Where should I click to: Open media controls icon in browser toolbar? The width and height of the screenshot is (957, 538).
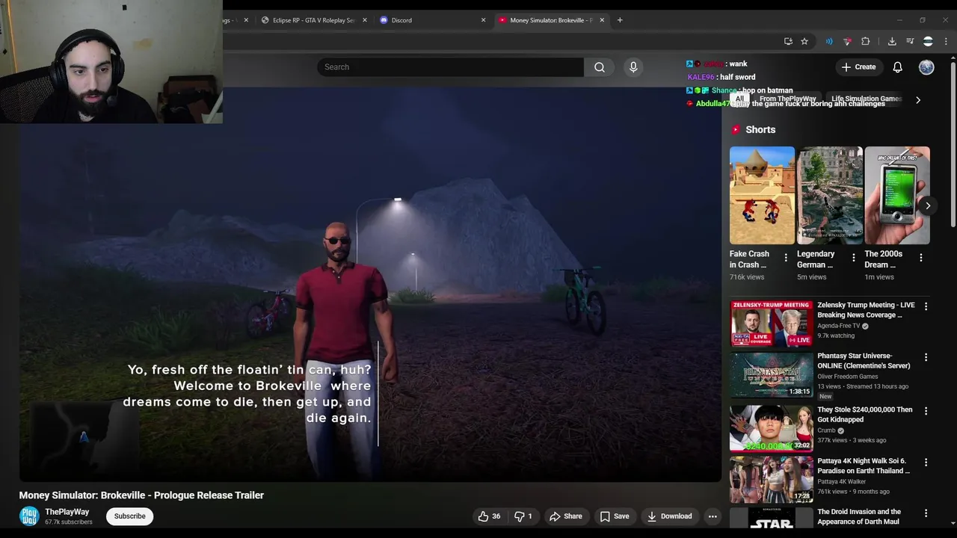(x=910, y=41)
